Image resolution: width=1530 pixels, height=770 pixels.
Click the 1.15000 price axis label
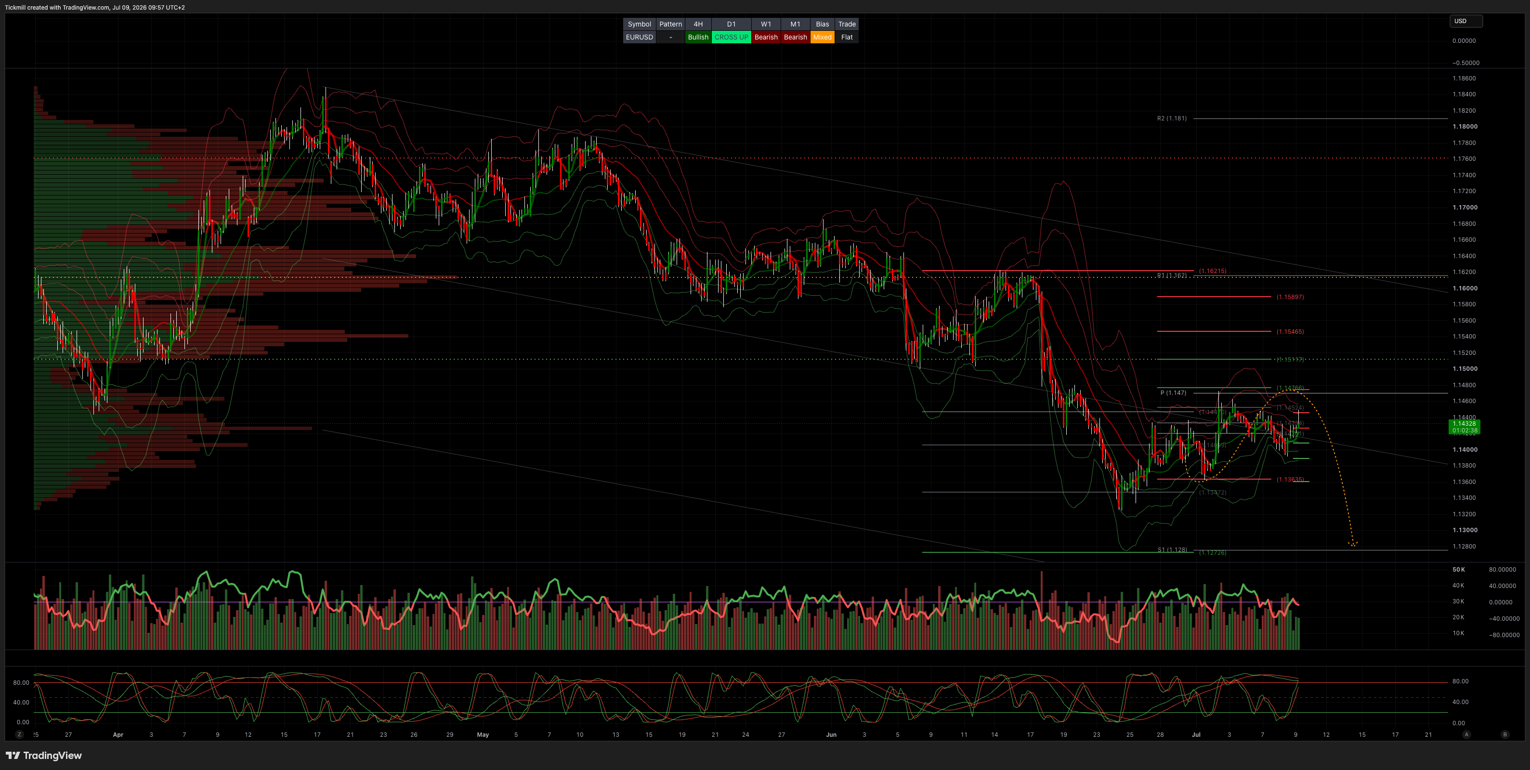click(x=1465, y=369)
